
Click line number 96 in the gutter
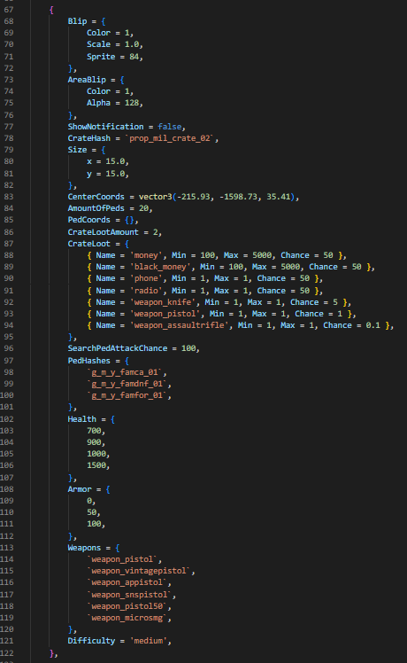click(x=9, y=348)
